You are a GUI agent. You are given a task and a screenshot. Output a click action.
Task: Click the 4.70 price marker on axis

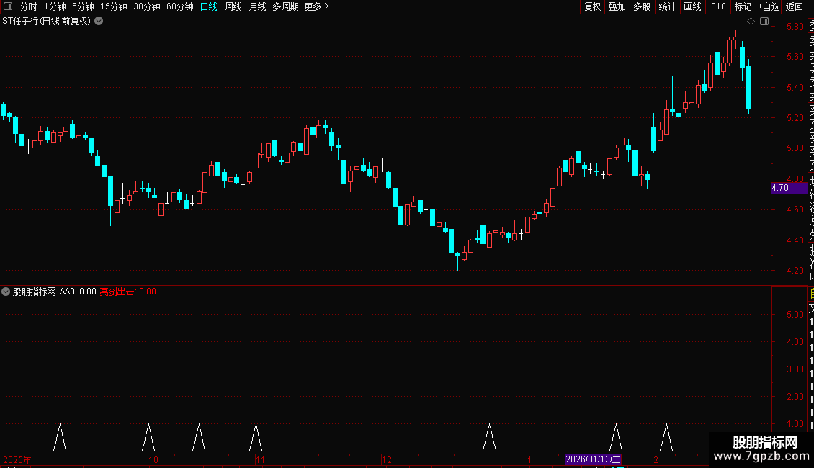789,188
